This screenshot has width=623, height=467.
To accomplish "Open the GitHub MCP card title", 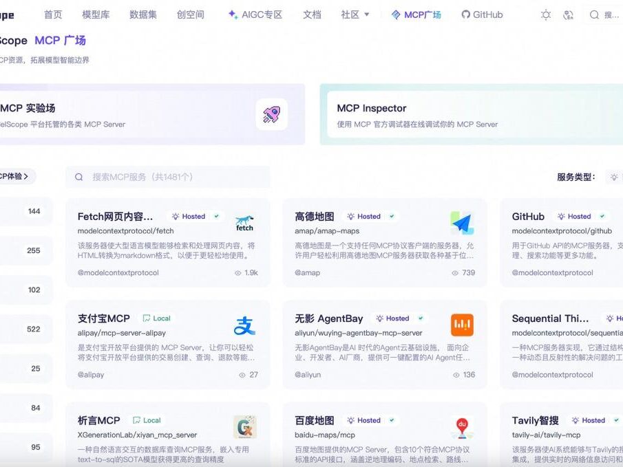I will pos(528,217).
